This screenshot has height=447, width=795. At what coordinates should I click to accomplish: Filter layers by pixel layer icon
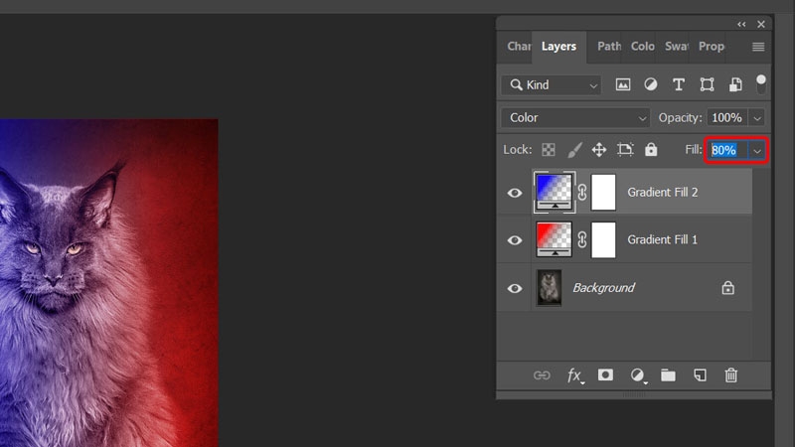(623, 84)
